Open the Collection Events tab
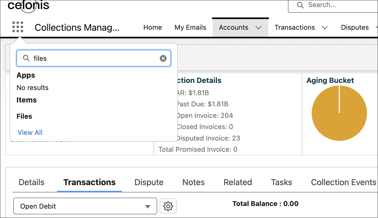 point(344,182)
